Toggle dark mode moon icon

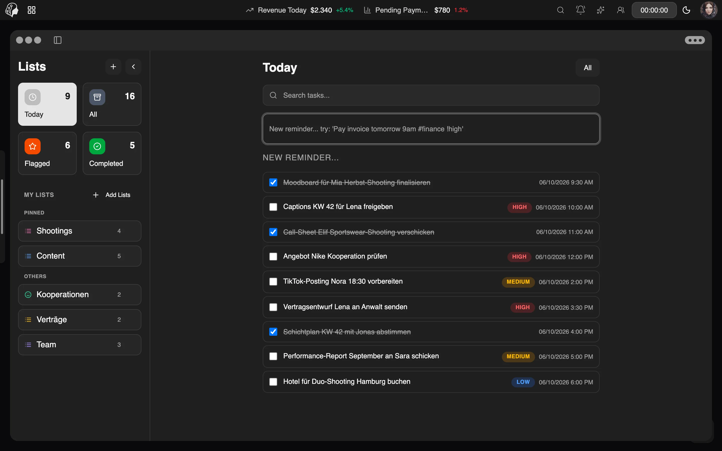pos(686,10)
